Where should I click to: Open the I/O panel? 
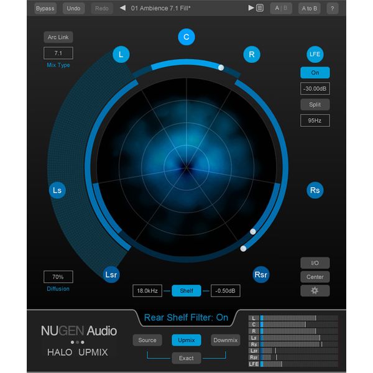(x=315, y=263)
